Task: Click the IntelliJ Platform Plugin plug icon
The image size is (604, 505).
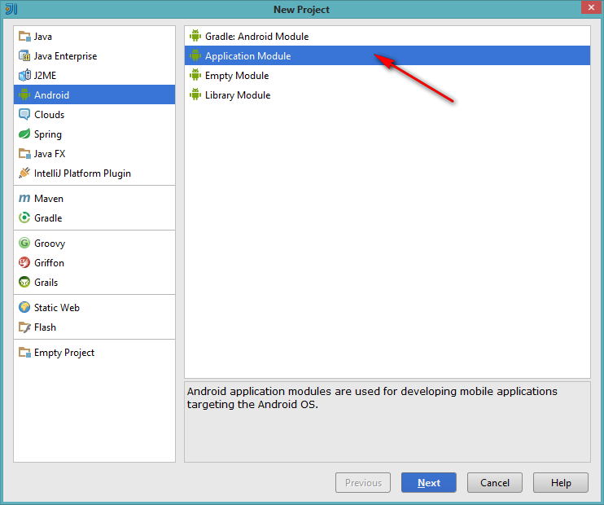Action: coord(24,173)
